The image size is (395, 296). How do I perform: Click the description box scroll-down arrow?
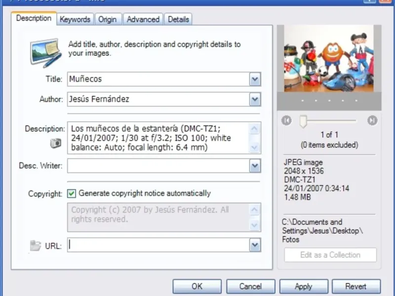254,147
